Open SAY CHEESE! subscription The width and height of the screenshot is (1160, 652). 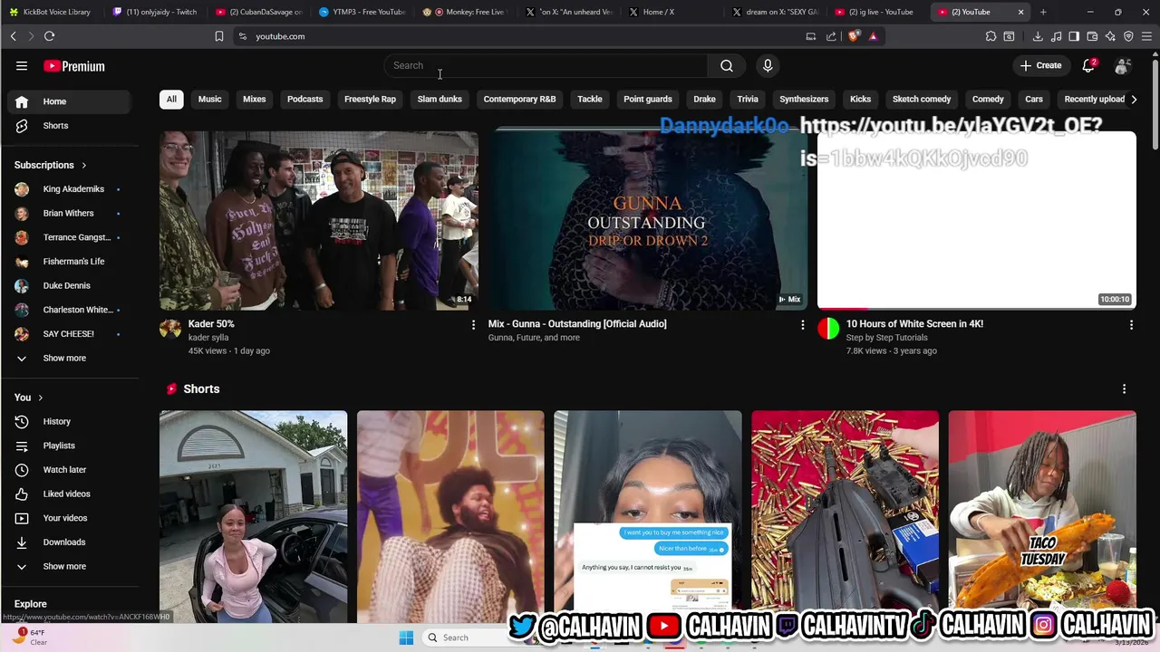tap(70, 334)
